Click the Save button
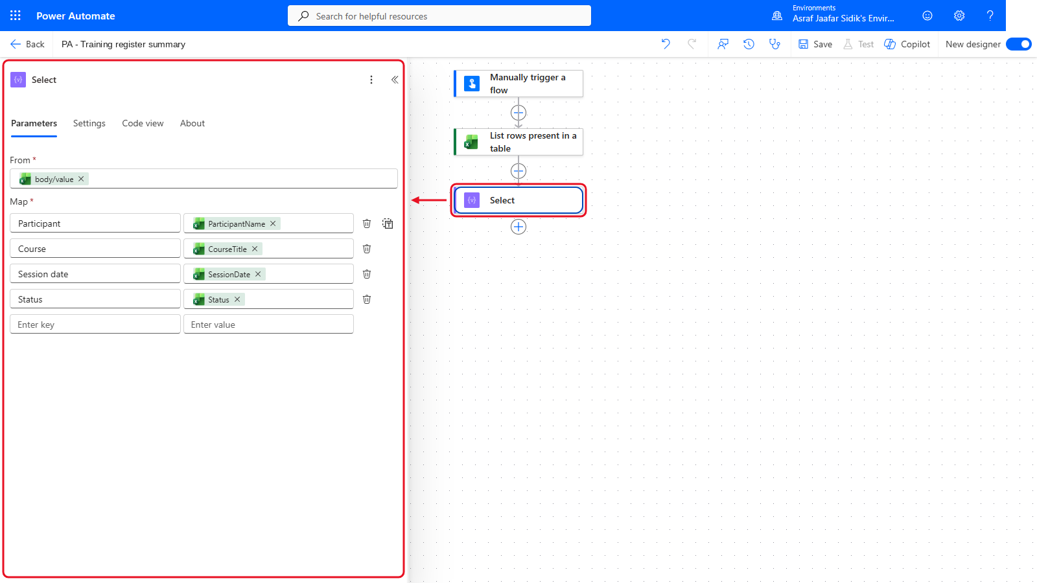Viewport: 1037px width, 583px height. 815,44
